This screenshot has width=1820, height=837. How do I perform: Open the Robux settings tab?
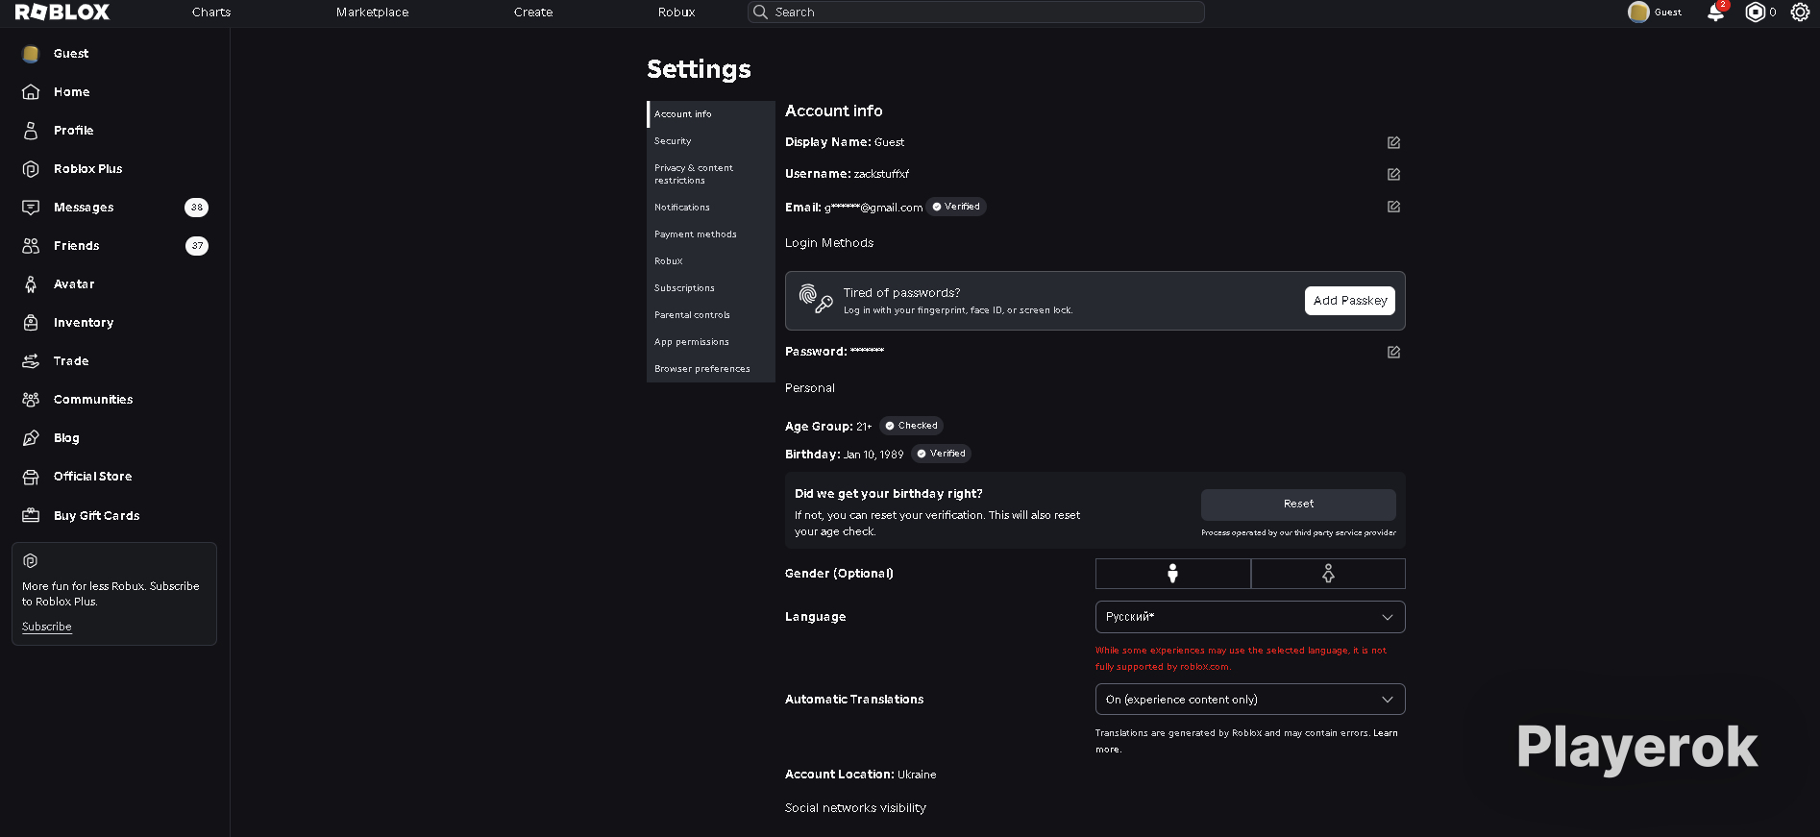pyautogui.click(x=711, y=261)
